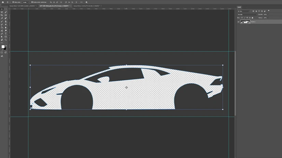Toggle lock image pixels brush icon
This screenshot has width=282, height=158.
[x=245, y=18]
